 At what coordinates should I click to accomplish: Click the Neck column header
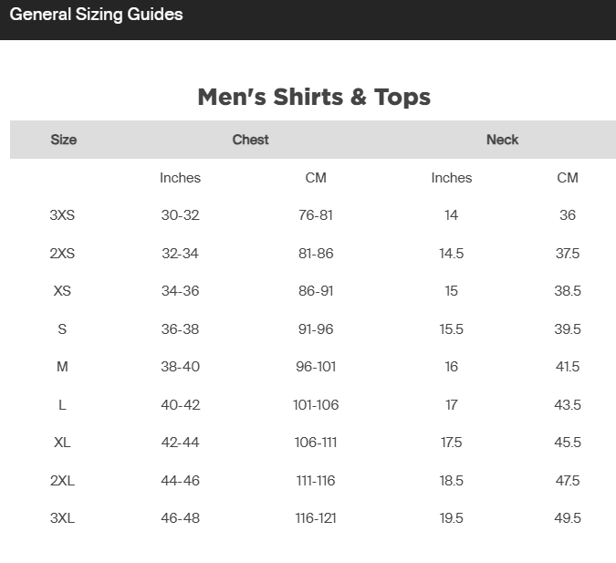(x=503, y=140)
